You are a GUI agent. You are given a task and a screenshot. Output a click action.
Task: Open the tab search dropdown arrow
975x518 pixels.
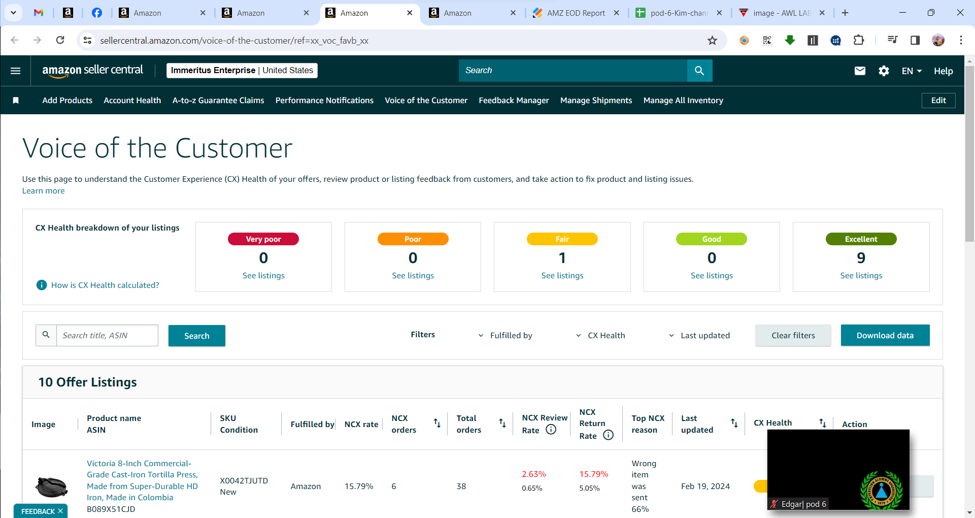point(13,13)
